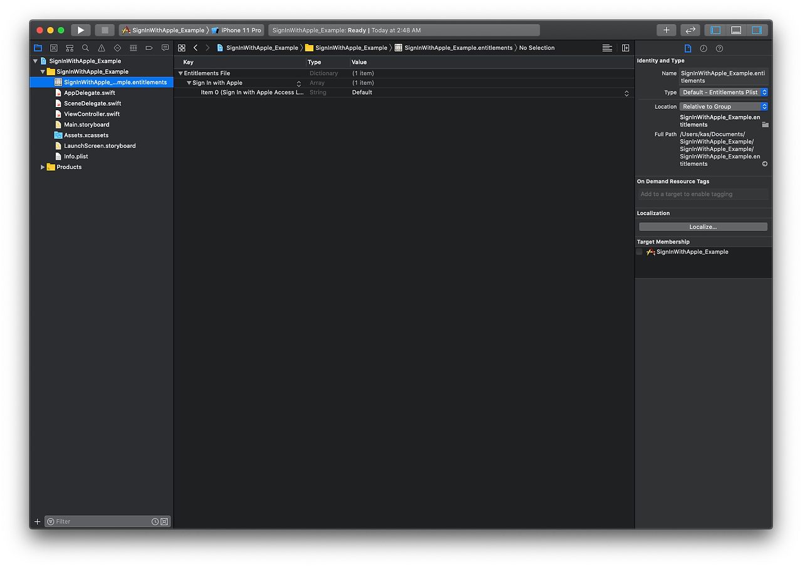
Task: Click the Key column header
Action: point(240,63)
